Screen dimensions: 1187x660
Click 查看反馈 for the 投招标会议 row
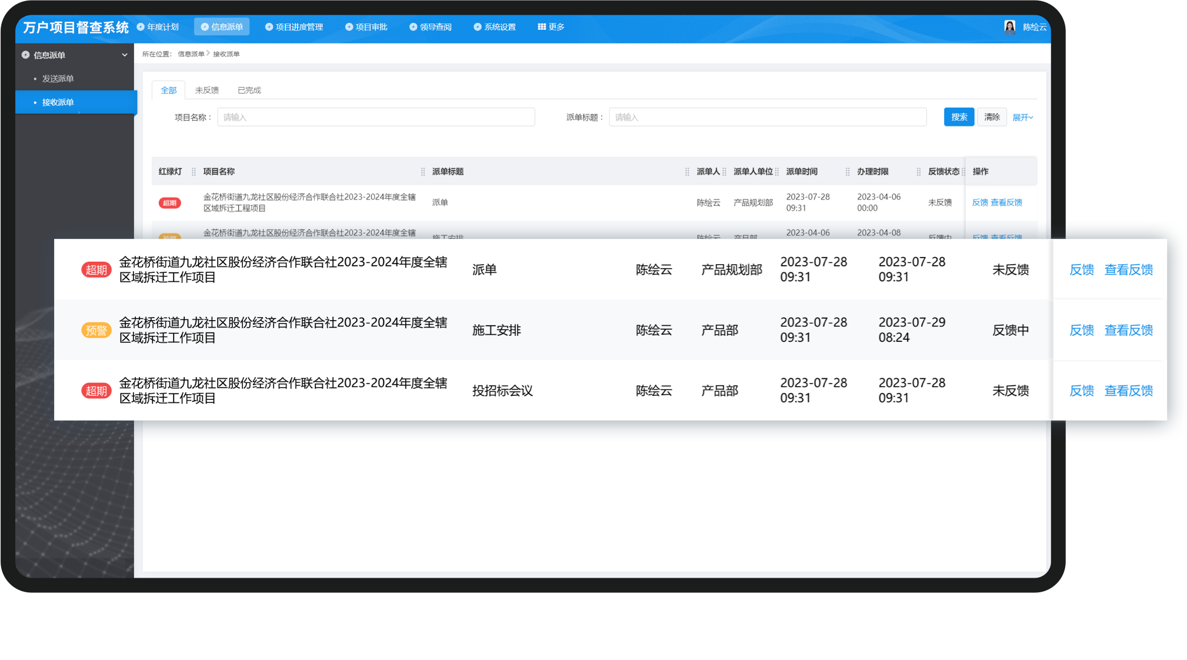pos(1129,391)
